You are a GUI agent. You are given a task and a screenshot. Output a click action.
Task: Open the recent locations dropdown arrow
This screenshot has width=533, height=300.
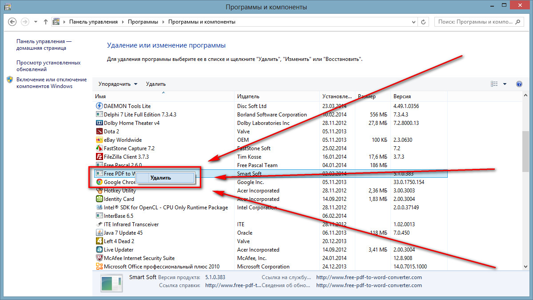36,22
